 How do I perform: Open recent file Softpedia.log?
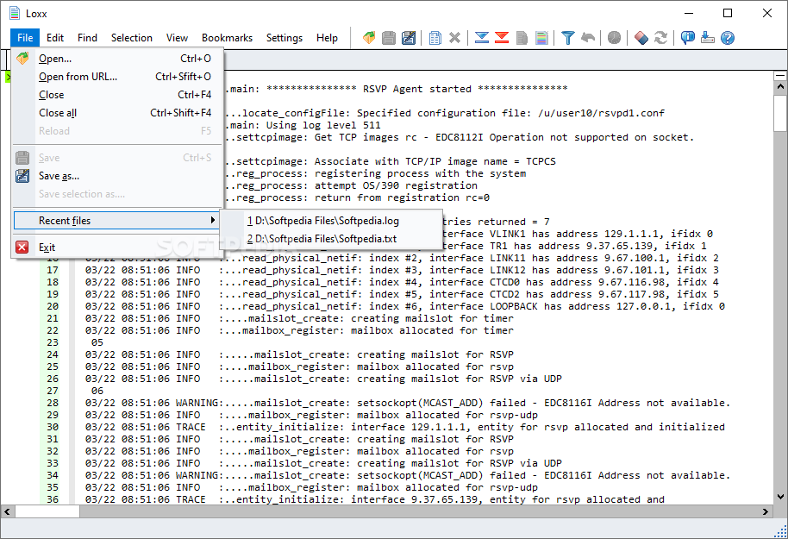tap(332, 221)
